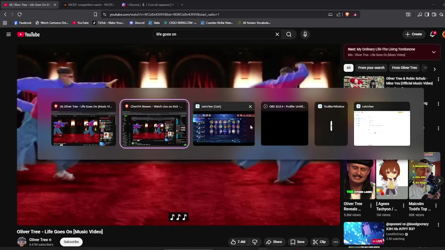Select the LetsView window thumbnail
The width and height of the screenshot is (445, 250).
[382, 124]
